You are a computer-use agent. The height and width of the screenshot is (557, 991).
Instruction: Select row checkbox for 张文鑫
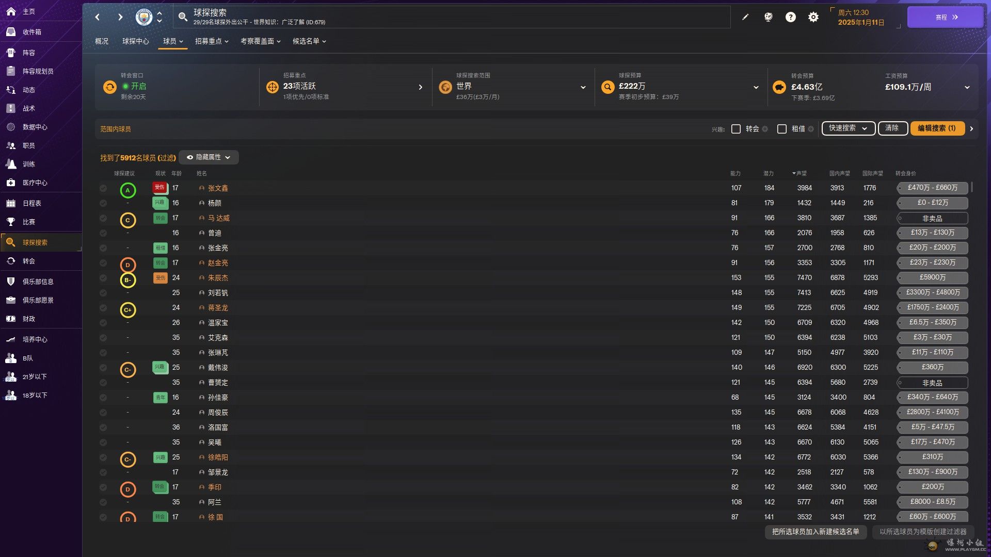(103, 188)
